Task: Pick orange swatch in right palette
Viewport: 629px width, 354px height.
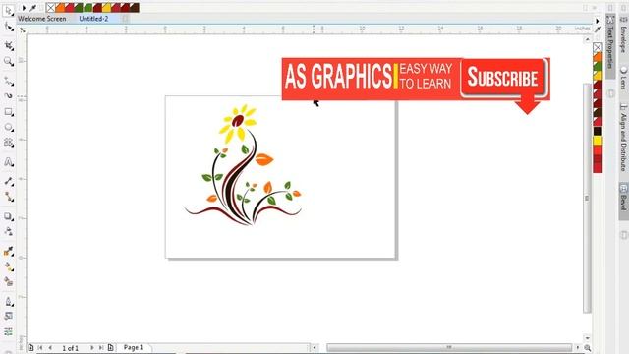Action: click(x=598, y=57)
